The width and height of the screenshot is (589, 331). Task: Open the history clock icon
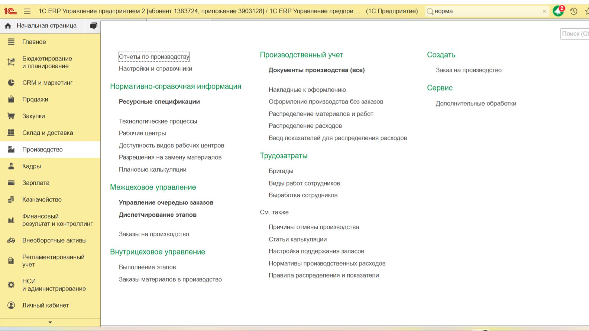[574, 11]
